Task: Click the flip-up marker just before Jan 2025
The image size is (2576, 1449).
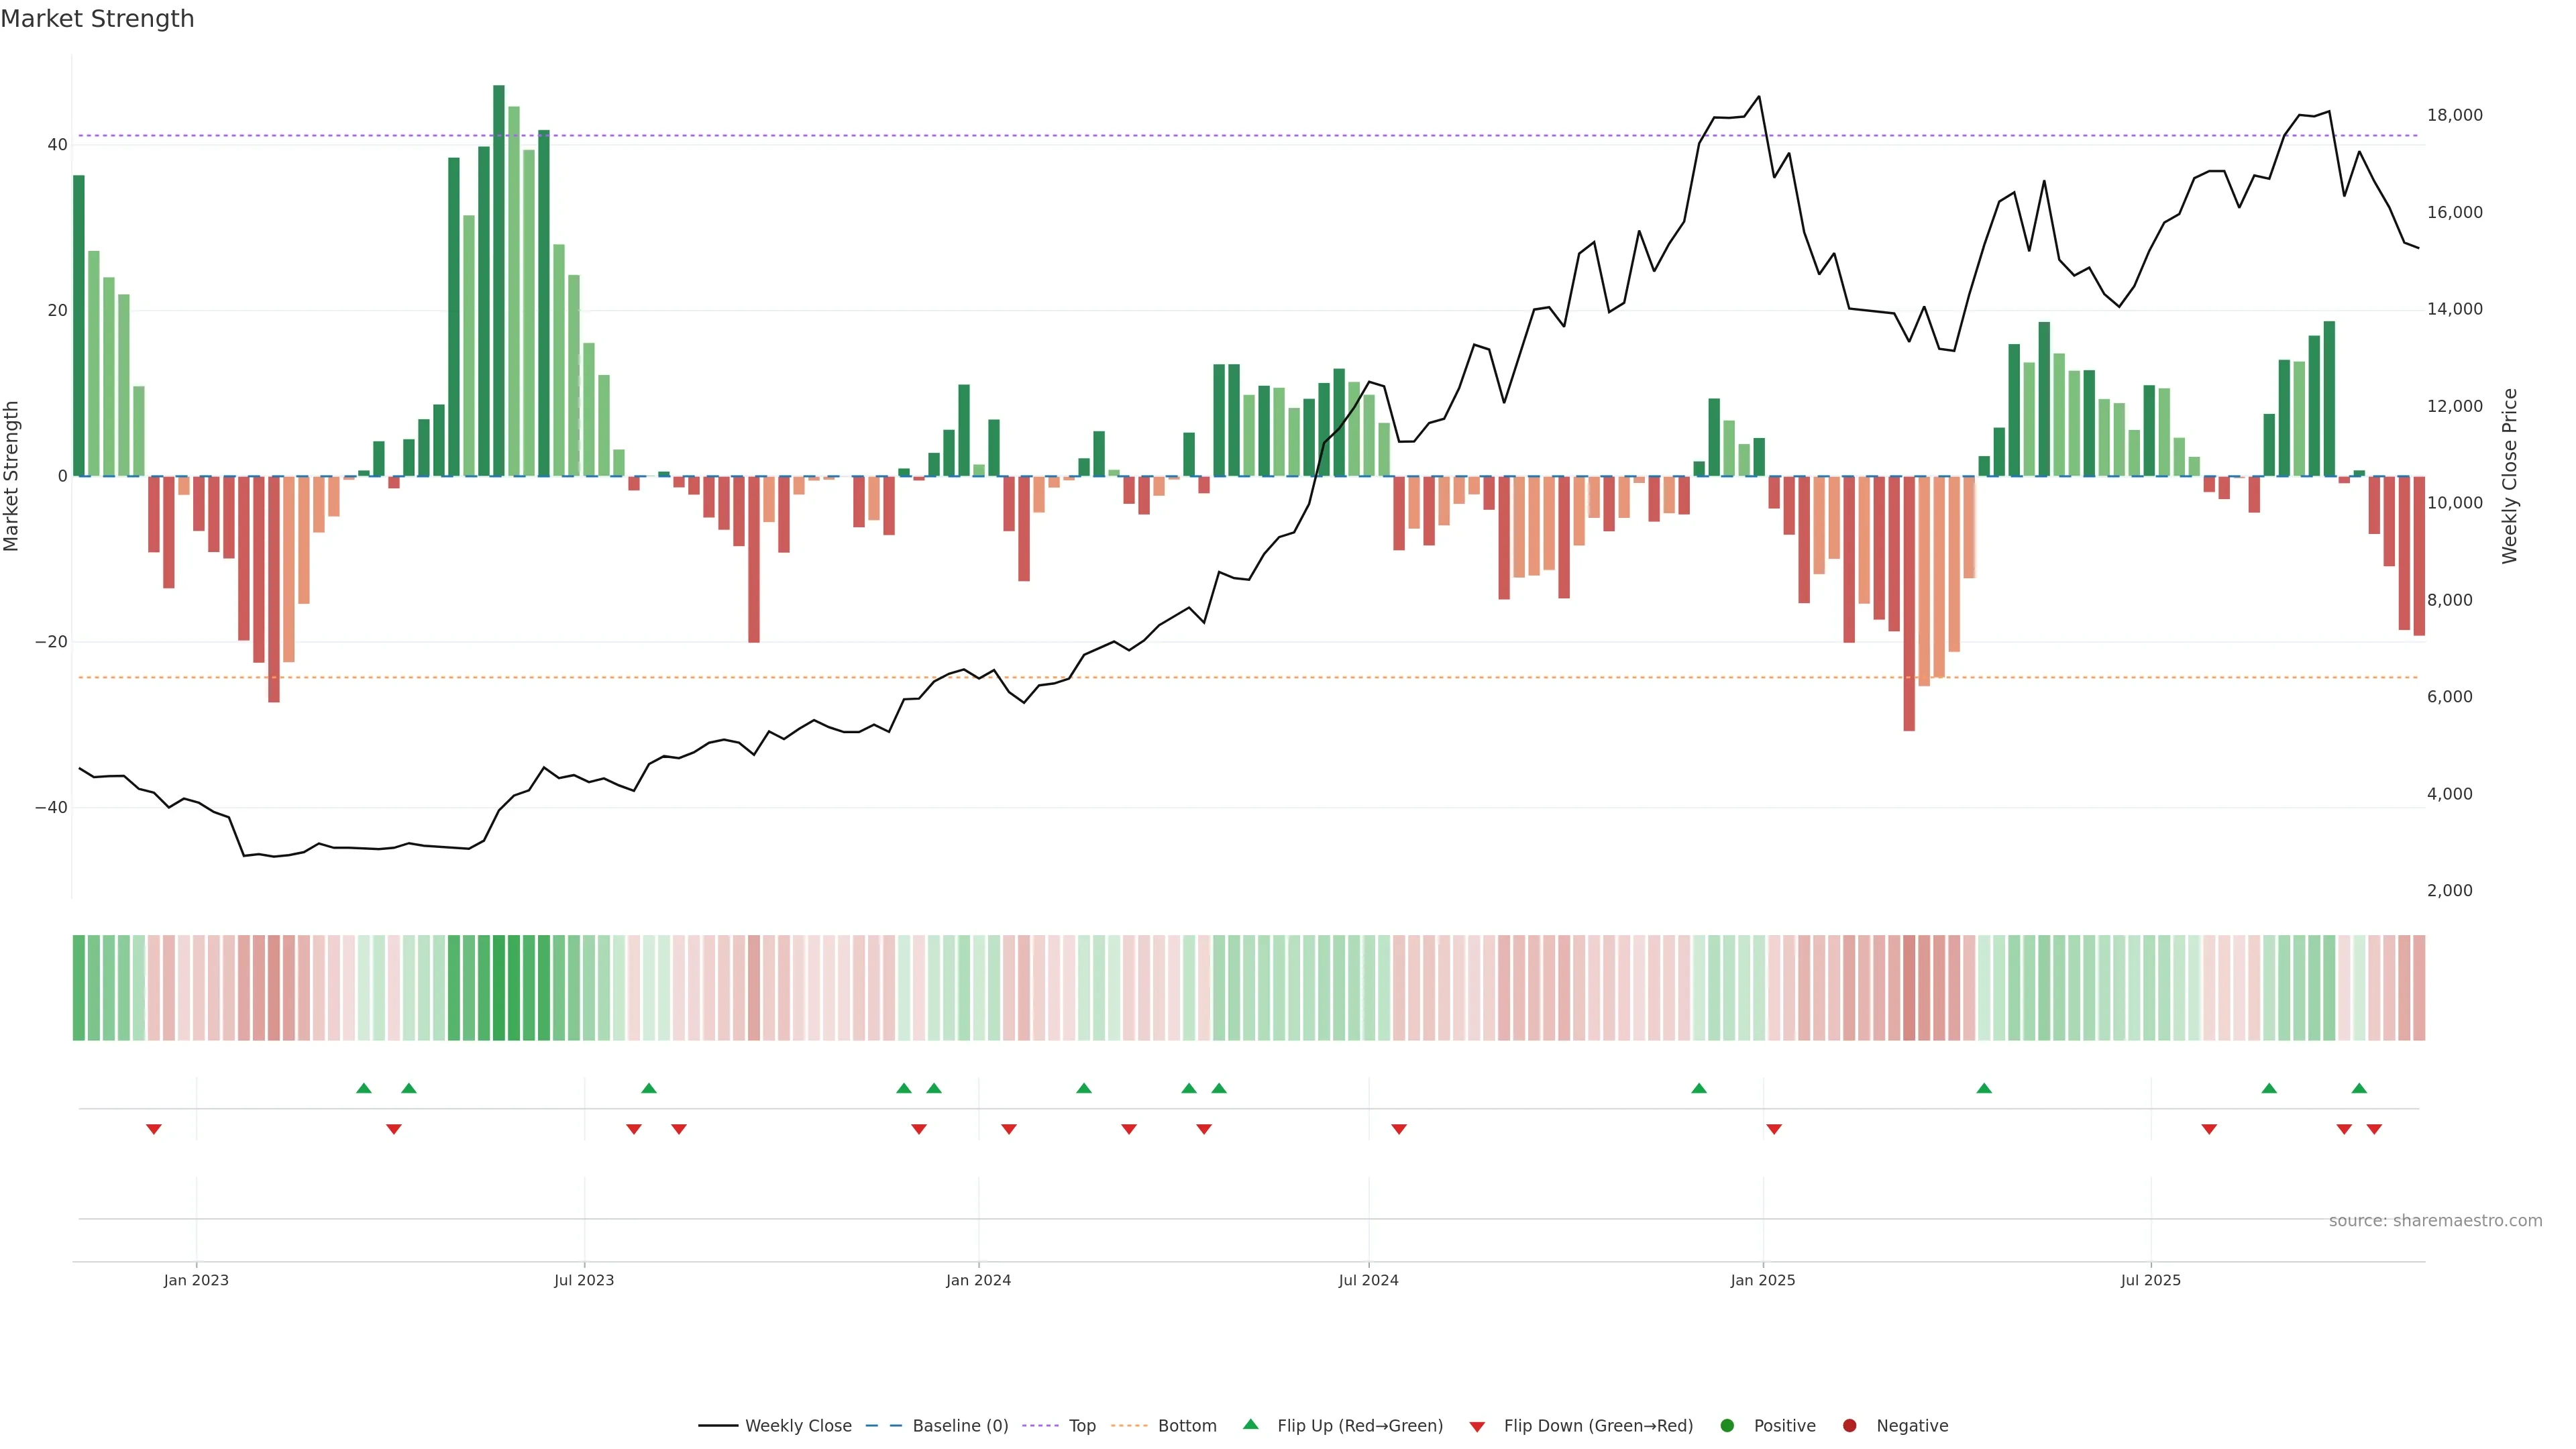Action: click(x=1699, y=1088)
